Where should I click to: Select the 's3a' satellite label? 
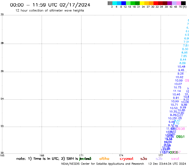(144, 159)
